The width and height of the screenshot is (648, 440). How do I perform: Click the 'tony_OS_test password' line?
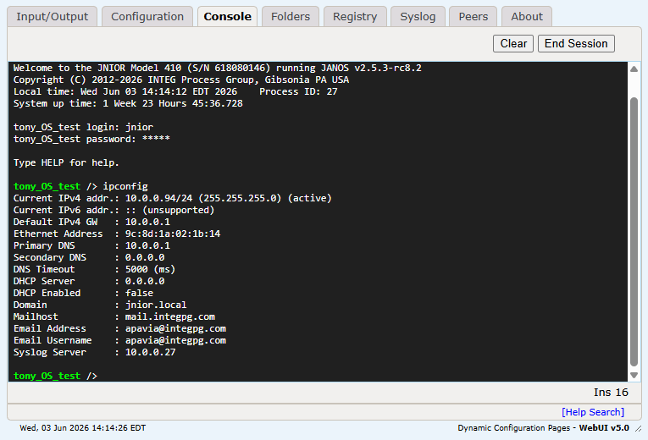point(91,139)
